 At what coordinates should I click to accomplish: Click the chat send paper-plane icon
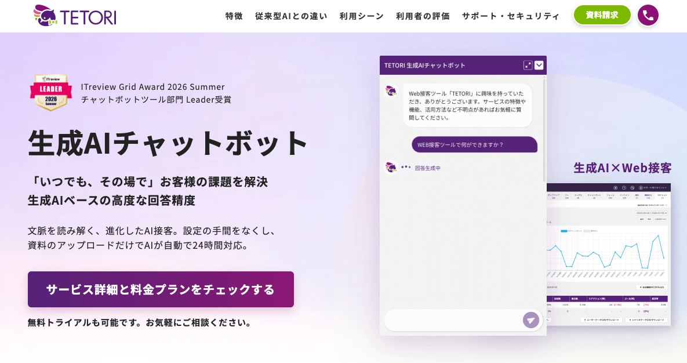click(x=530, y=320)
